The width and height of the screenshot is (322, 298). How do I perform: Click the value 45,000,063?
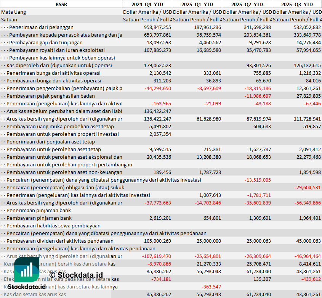(308, 241)
